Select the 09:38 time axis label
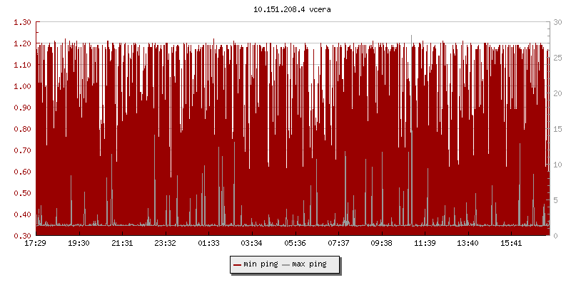The height and width of the screenshot is (285, 571). [x=381, y=244]
